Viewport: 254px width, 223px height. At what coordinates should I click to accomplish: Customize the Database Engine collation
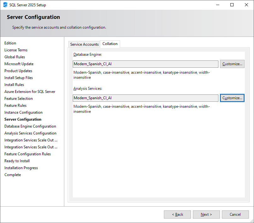(x=232, y=64)
